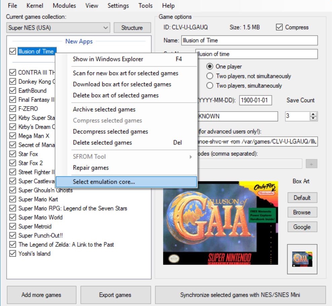Click "Synchronize selected games with NES/SNES Mini"

242,295
